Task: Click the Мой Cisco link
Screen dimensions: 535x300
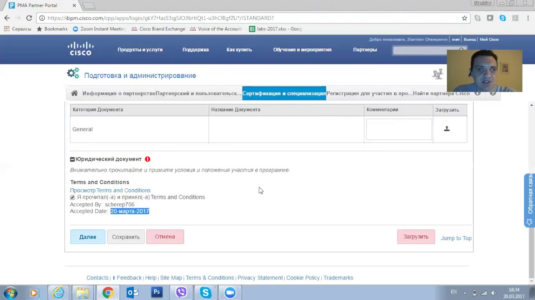Action: coord(489,39)
